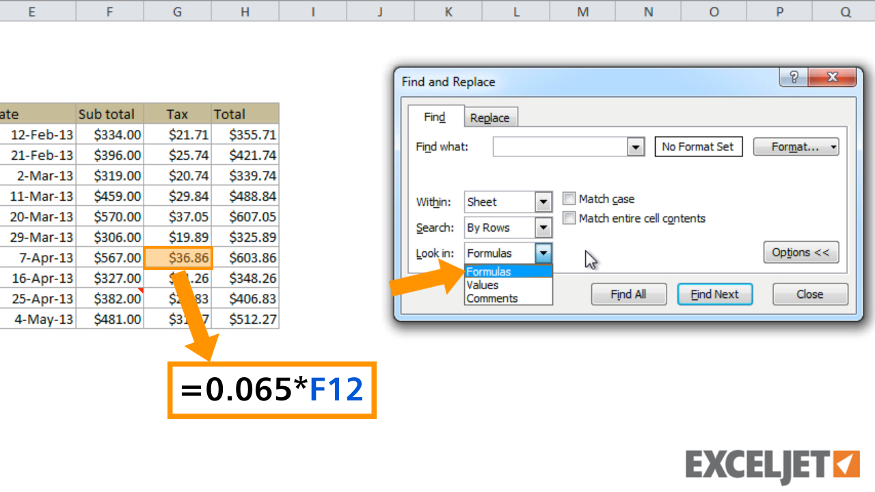Viewport: 875px width, 492px height.
Task: Expand the Within dropdown arrow
Action: tap(543, 202)
